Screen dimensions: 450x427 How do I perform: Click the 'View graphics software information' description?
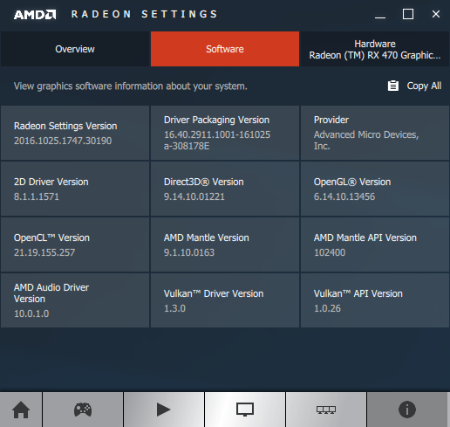[x=131, y=86]
